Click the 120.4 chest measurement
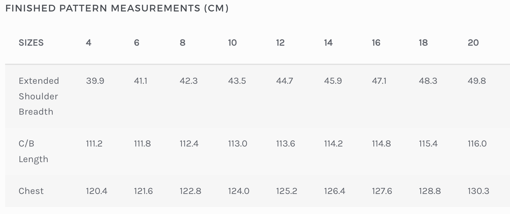 [96, 191]
